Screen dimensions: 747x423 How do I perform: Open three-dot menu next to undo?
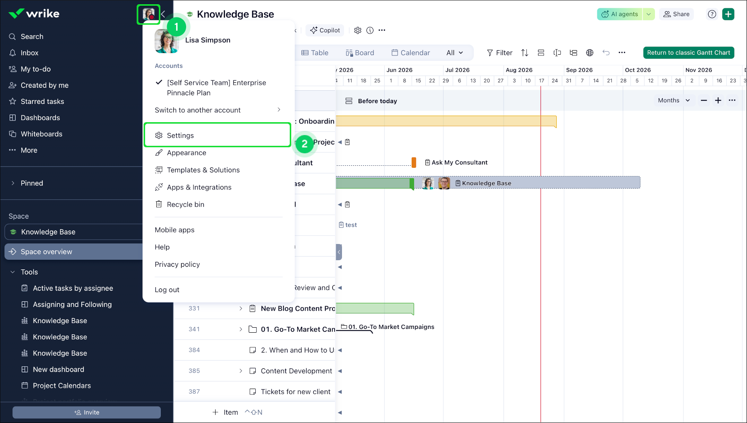(622, 53)
